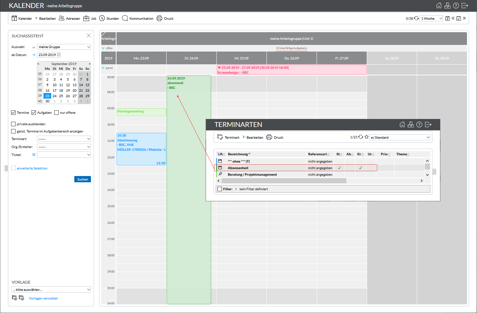
Task: Open the Kommunikation speech bubble icon
Action: (125, 18)
